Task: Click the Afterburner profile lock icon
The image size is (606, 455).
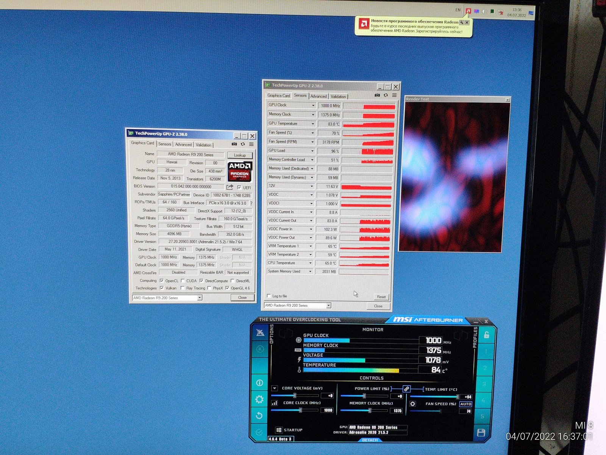Action: coord(487,335)
